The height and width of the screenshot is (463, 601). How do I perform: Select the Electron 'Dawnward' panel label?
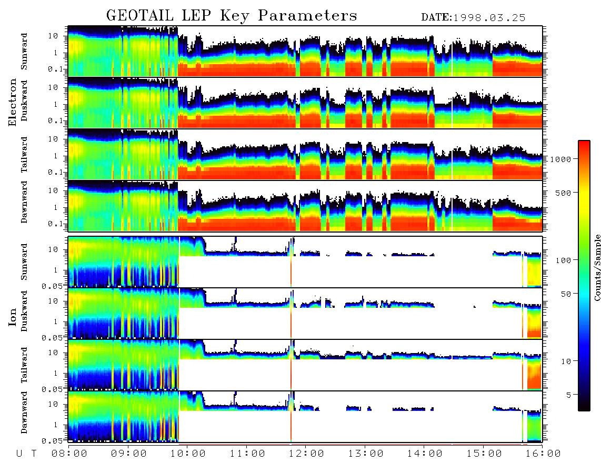(24, 202)
